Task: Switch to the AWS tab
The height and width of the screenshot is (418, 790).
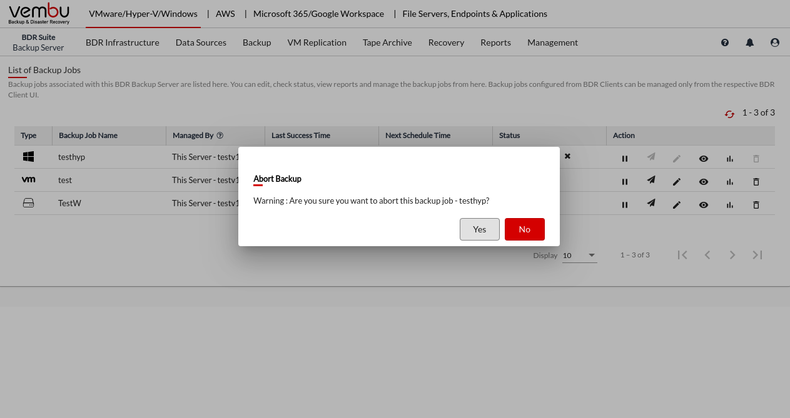Action: click(226, 14)
